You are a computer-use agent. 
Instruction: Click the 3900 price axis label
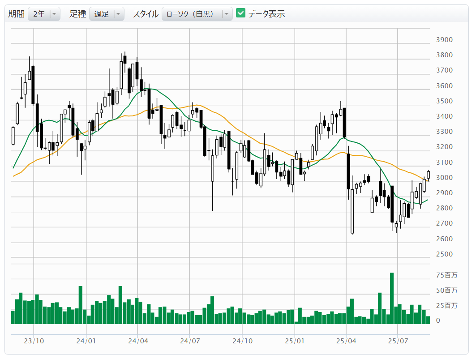[444, 40]
